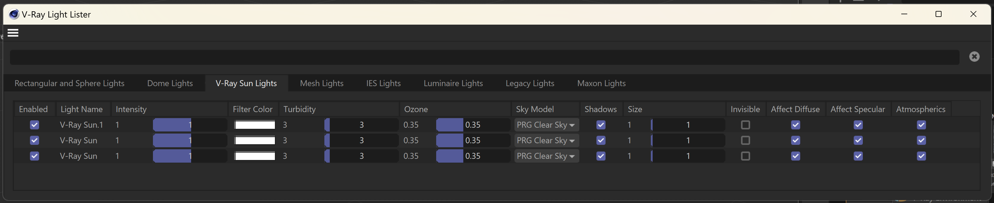Open Filter Color swatch on middle V-Ray Sun row
This screenshot has width=994, height=203.
coord(255,140)
